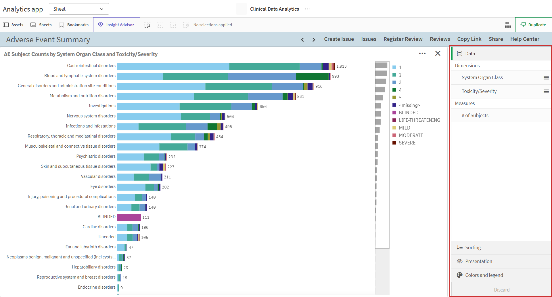Screen dimensions: 552x297
Task: Open the sheet grid view icon
Action: point(508,25)
